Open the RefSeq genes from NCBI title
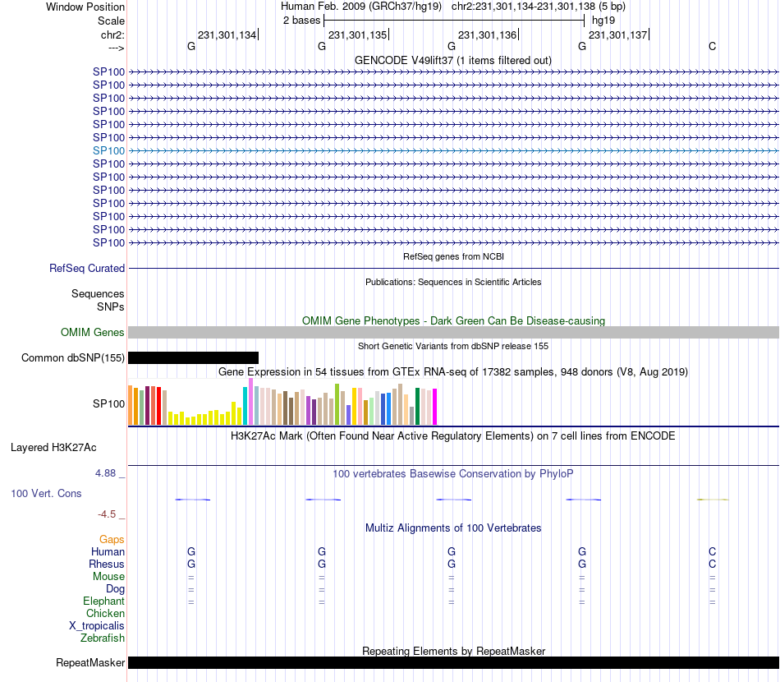The image size is (780, 682). coord(453,257)
